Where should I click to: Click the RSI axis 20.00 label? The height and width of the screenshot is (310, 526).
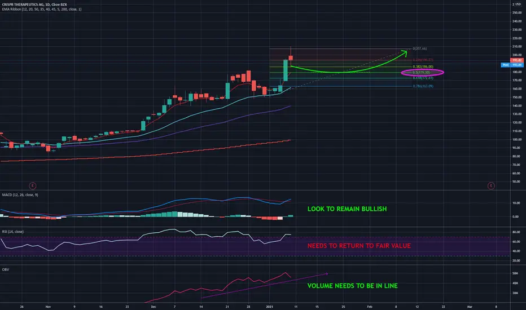[x=516, y=260]
